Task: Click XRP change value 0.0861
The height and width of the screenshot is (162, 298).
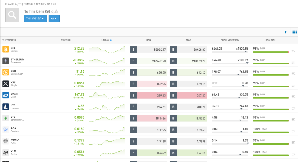Action: tap(79, 83)
